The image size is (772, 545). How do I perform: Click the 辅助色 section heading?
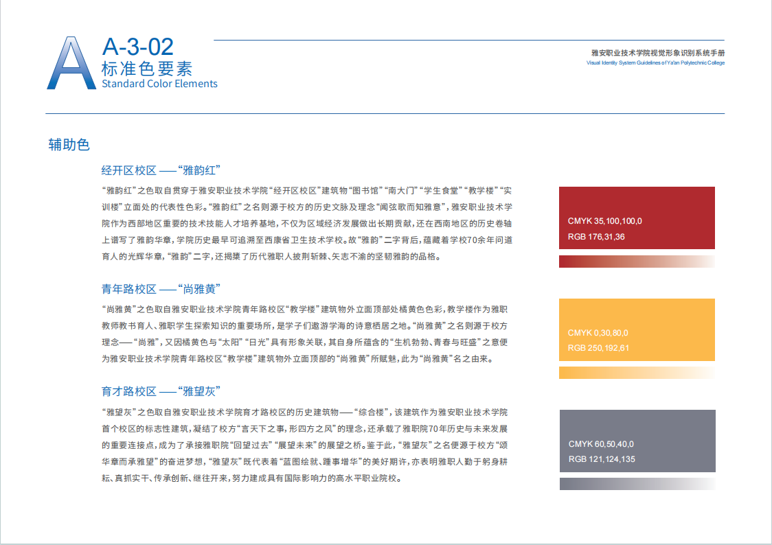point(69,145)
